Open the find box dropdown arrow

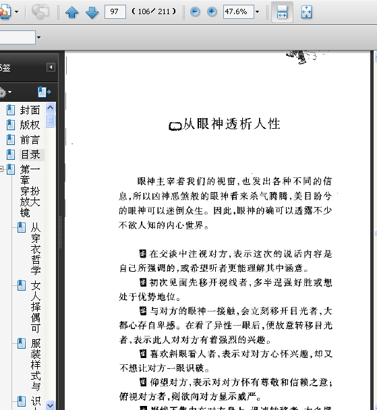click(x=38, y=37)
